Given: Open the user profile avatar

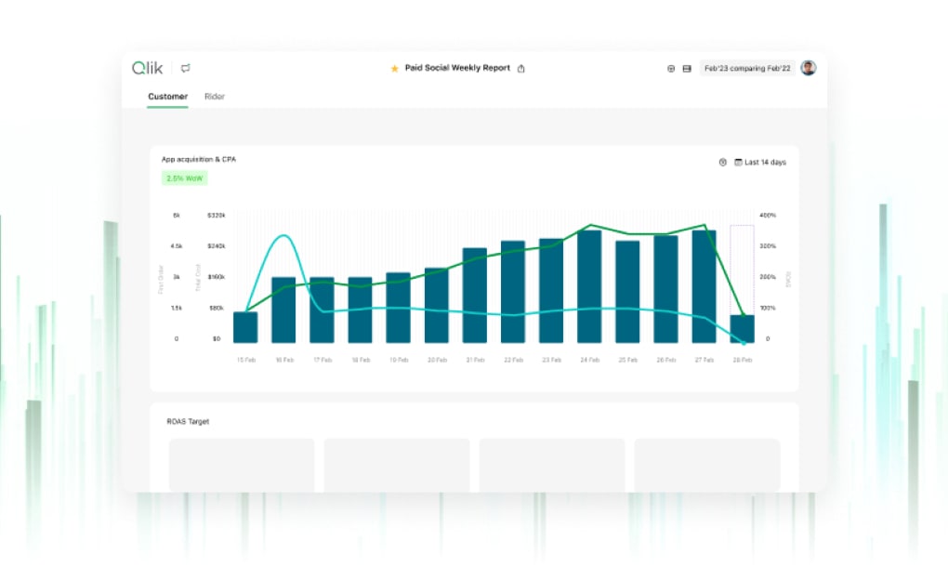Looking at the screenshot, I should click(809, 68).
